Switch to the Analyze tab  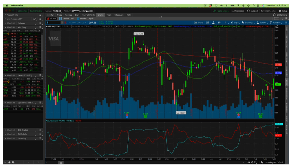(x=69, y=15)
